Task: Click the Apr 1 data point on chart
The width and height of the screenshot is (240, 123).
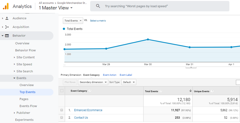Action: (x=231, y=47)
